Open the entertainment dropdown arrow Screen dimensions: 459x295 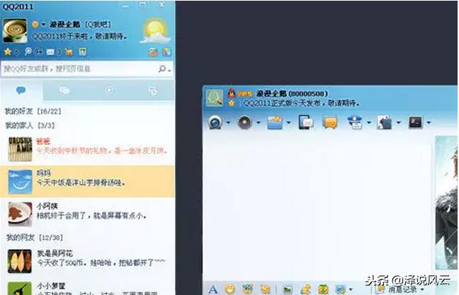click(398, 122)
